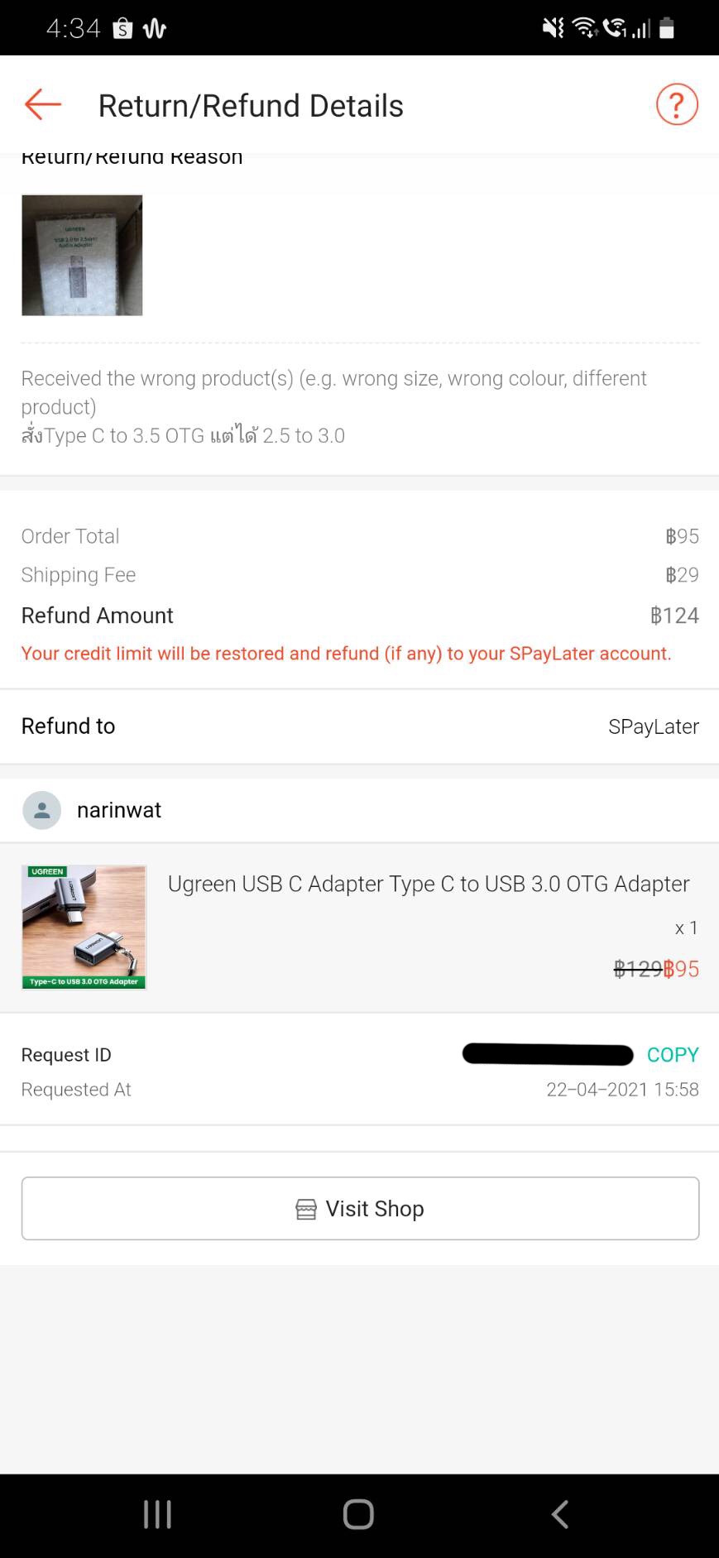Open Shopee notification icon in status bar
This screenshot has height=1558, width=719.
click(122, 29)
